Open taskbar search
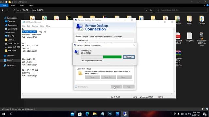The height and width of the screenshot is (117, 209). pos(11,114)
